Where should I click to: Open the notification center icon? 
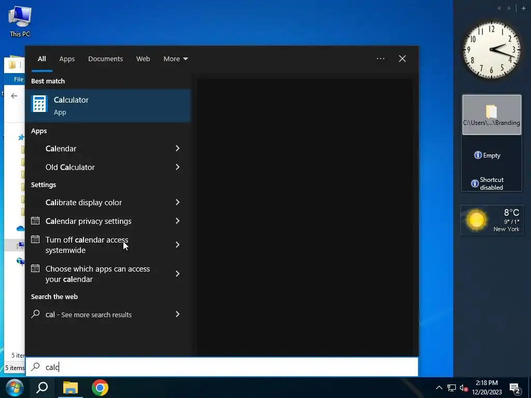(x=515, y=388)
